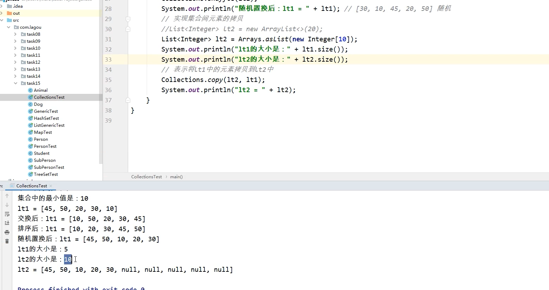This screenshot has width=549, height=290.
Task: Expand the task08 package
Action: (x=15, y=34)
